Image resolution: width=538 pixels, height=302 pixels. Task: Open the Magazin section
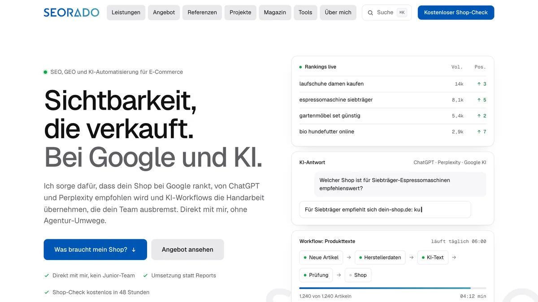point(275,13)
